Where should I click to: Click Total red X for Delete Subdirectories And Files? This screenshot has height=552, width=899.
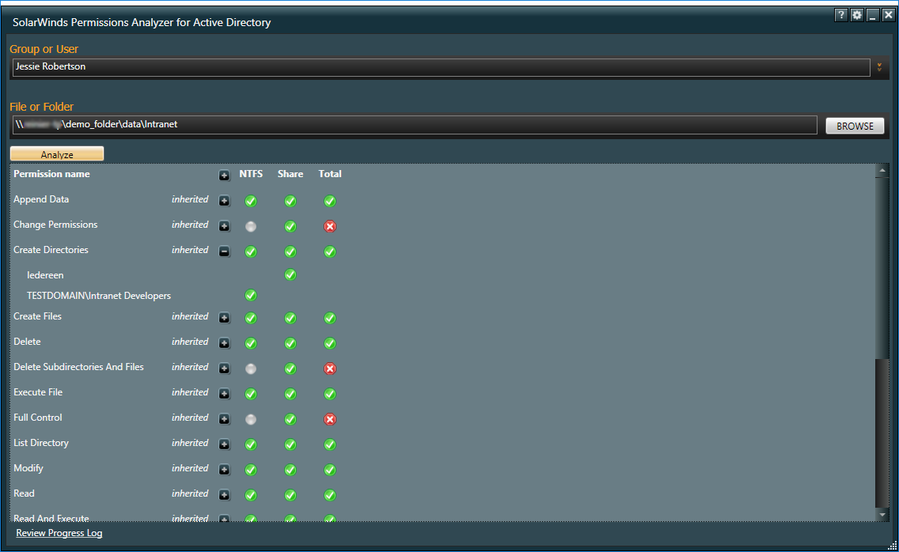click(330, 369)
